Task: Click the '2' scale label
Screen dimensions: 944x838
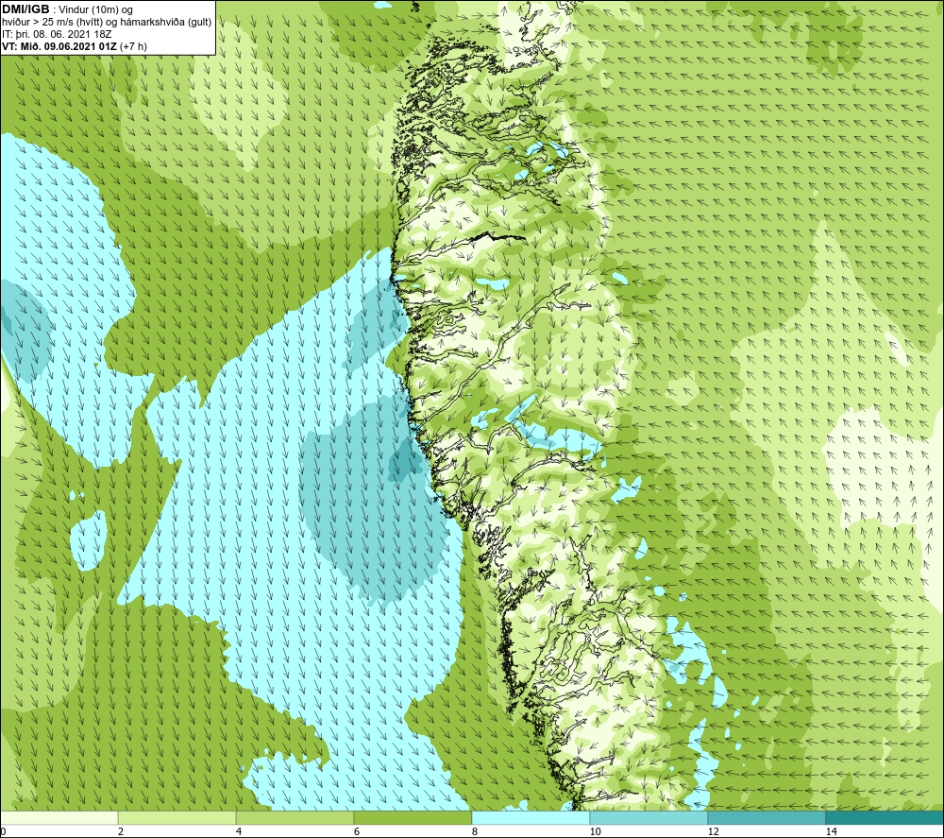Action: [x=121, y=831]
